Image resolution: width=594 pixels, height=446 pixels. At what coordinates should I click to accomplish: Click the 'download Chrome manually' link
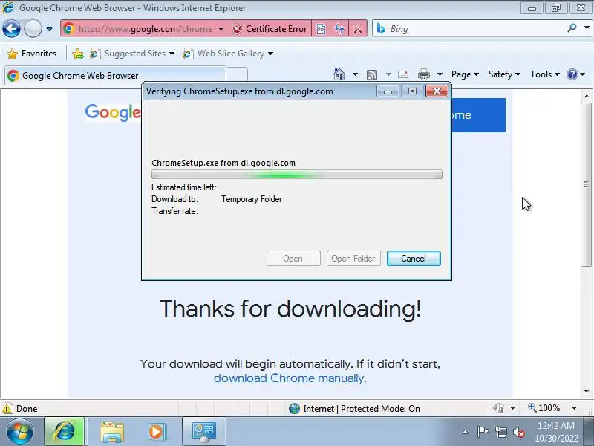[289, 378]
